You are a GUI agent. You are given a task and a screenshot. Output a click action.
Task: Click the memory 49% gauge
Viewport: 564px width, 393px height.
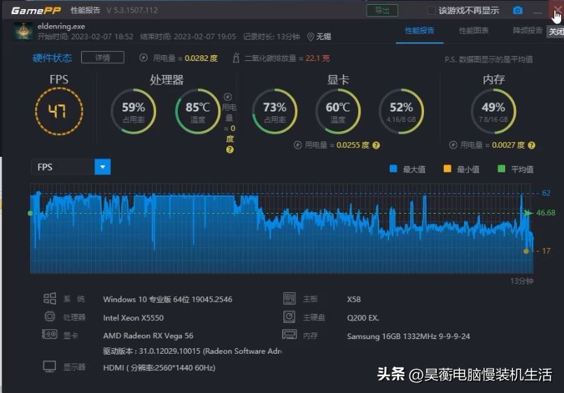(x=493, y=111)
